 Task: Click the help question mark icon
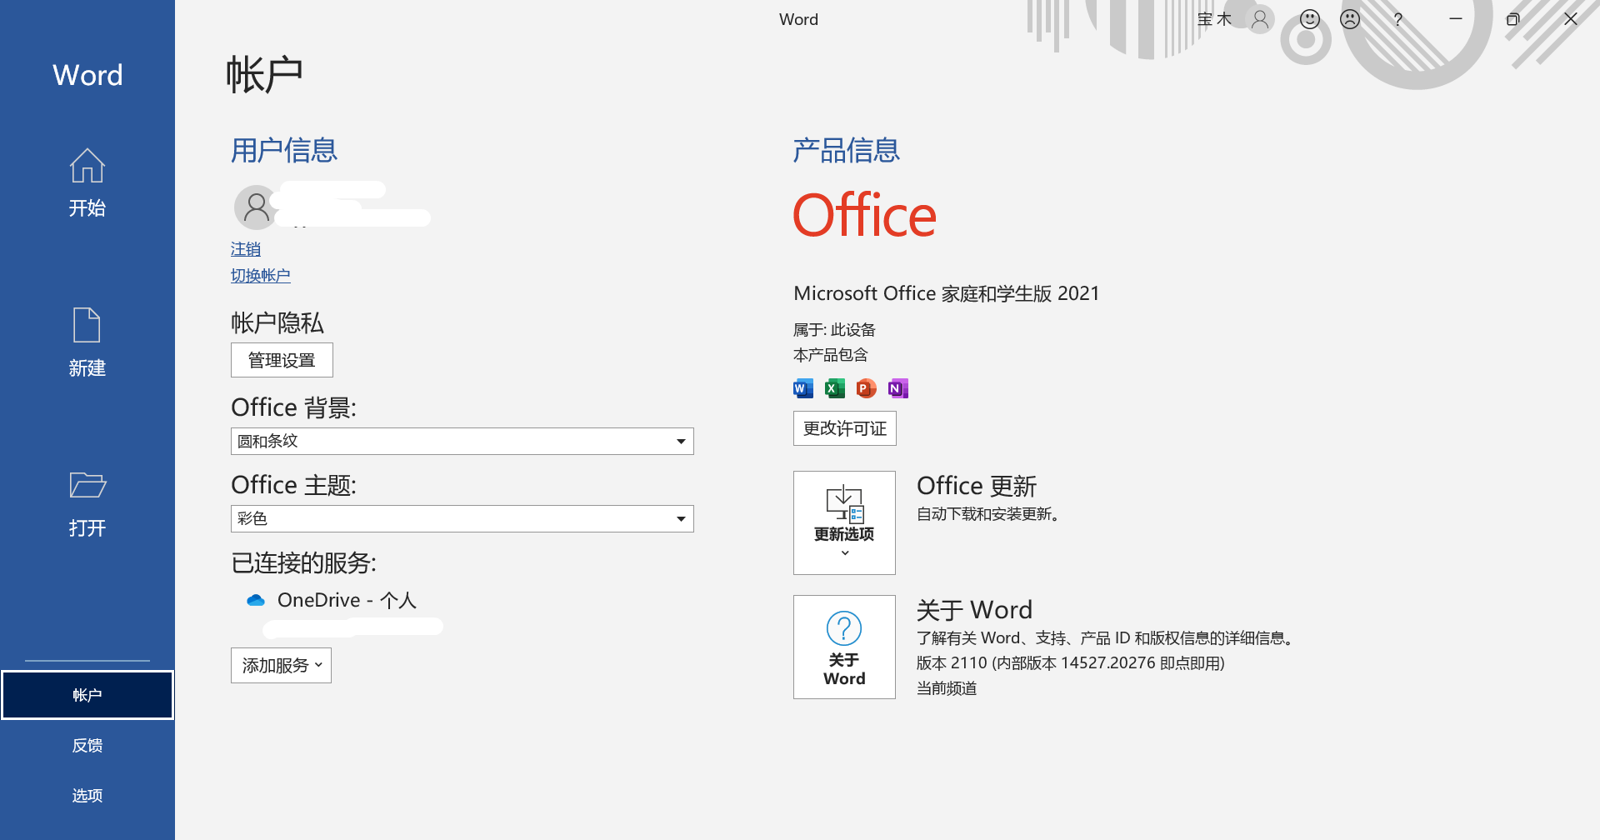(1397, 19)
